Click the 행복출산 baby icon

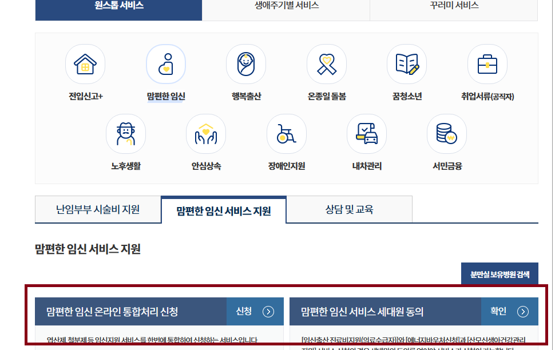[246, 64]
